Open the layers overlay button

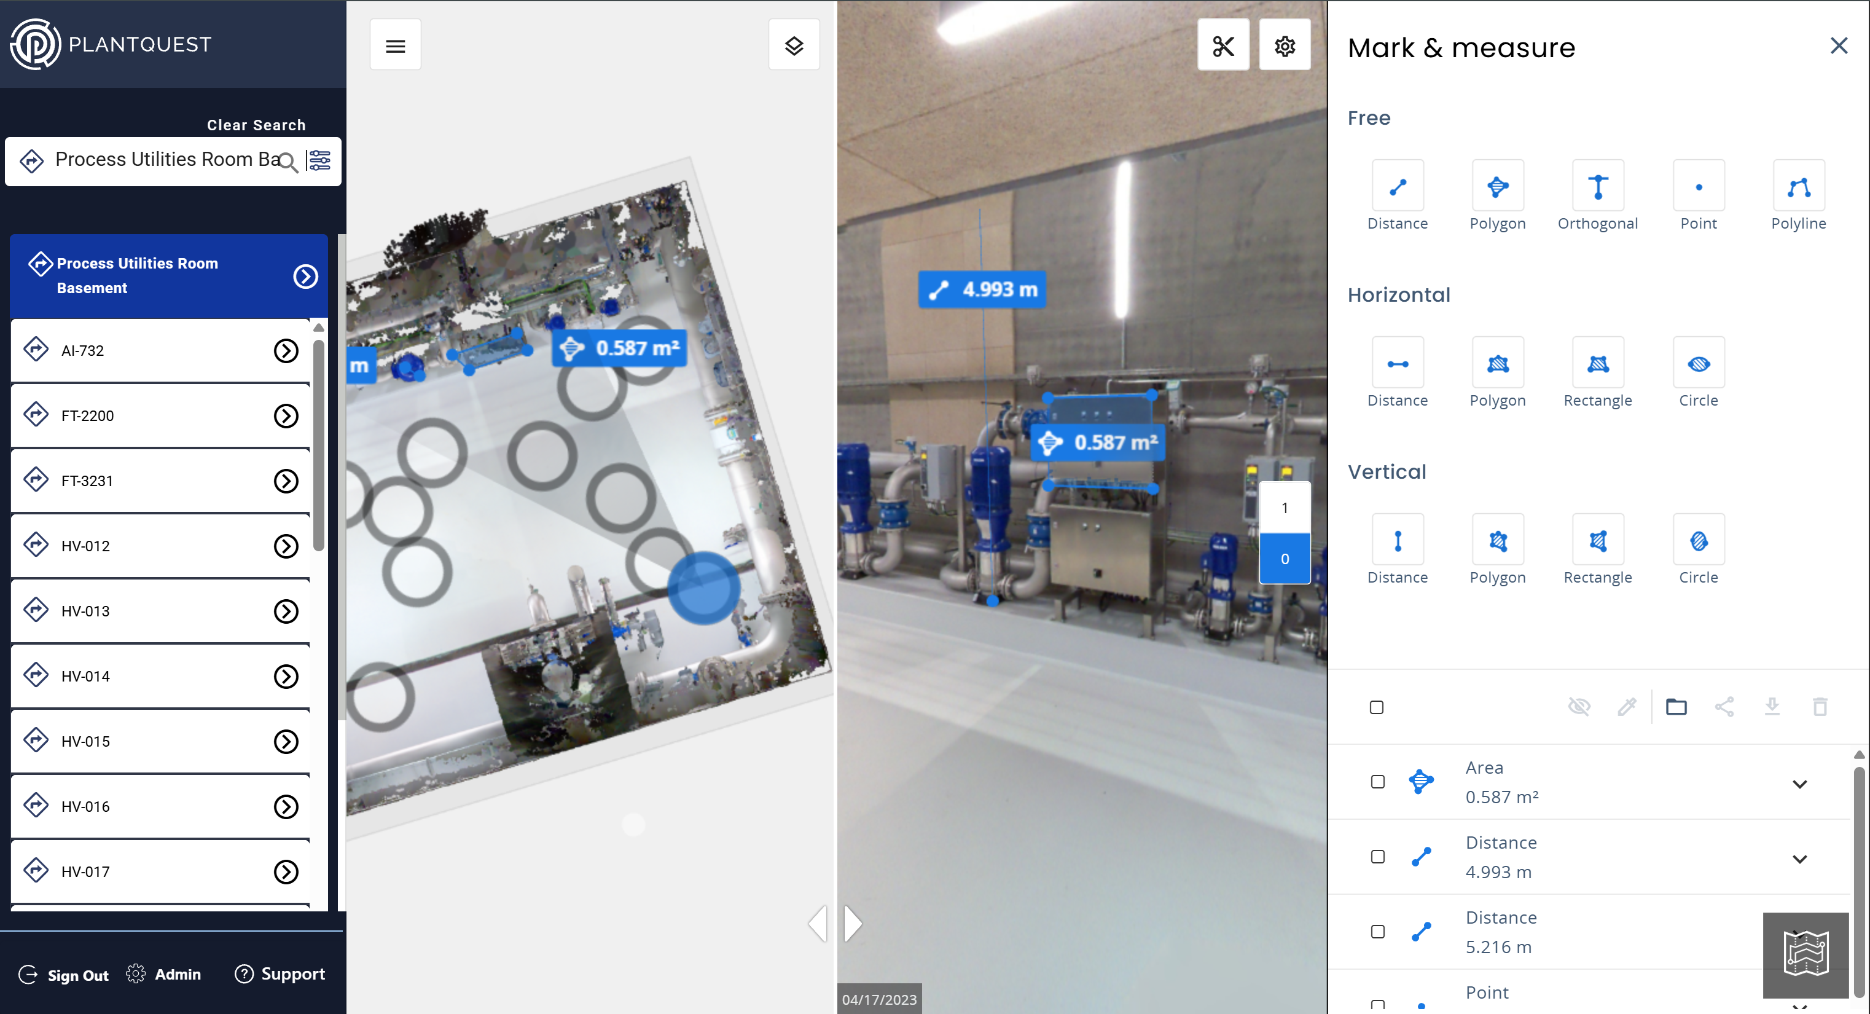[x=794, y=45]
